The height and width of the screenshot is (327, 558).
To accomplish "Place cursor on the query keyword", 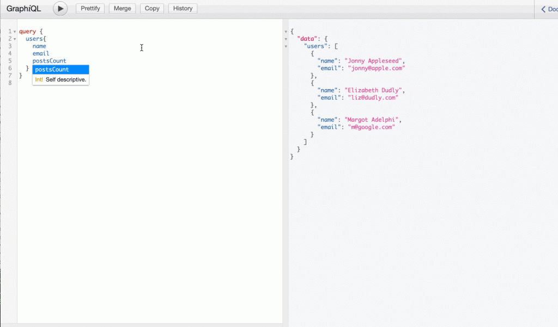I will tap(27, 31).
